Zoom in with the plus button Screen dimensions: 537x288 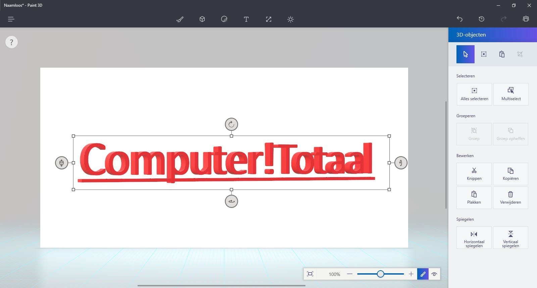coord(411,274)
